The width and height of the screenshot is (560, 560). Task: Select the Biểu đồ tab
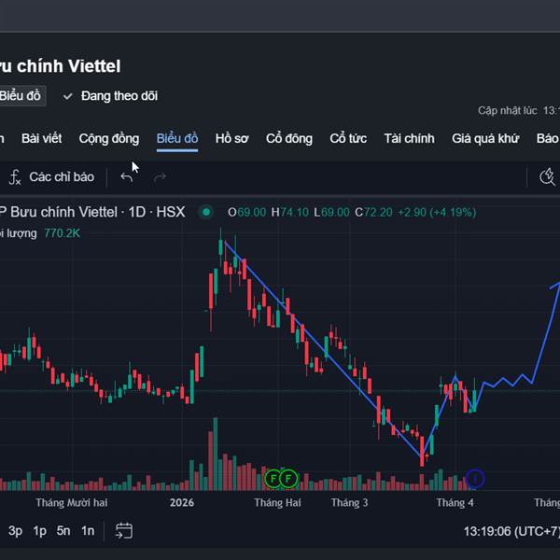(x=177, y=138)
